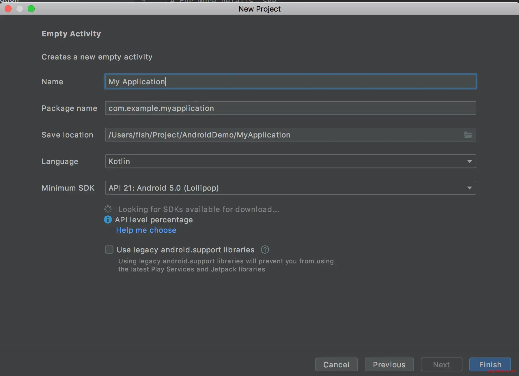This screenshot has width=519, height=376.
Task: Click the SDK loading spinner icon
Action: (x=108, y=209)
